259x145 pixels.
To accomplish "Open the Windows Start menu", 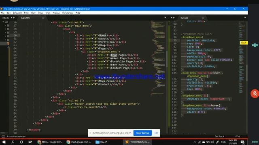I will [4, 142].
